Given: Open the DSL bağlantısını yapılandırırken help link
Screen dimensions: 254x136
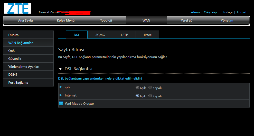Looking at the screenshot, I should pyautogui.click(x=100, y=78).
